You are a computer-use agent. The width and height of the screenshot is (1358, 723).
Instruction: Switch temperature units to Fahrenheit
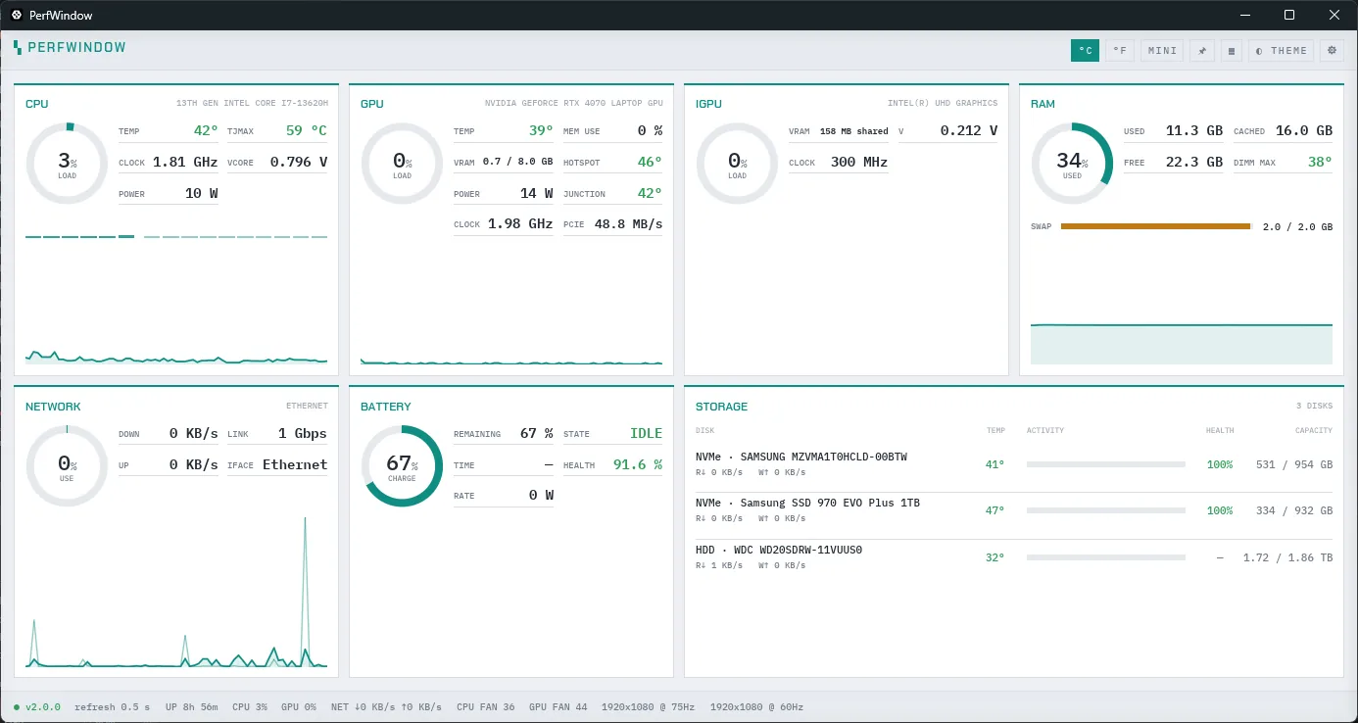point(1120,50)
